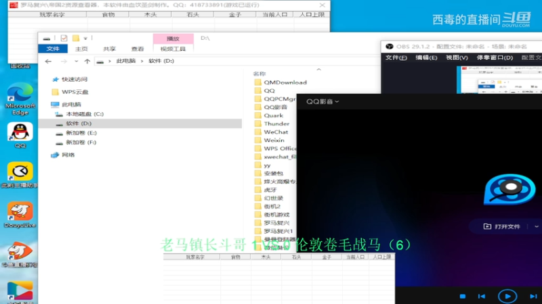Select WPS云盘 in navigation pane
Viewport: 542px width, 304px height.
(x=75, y=92)
